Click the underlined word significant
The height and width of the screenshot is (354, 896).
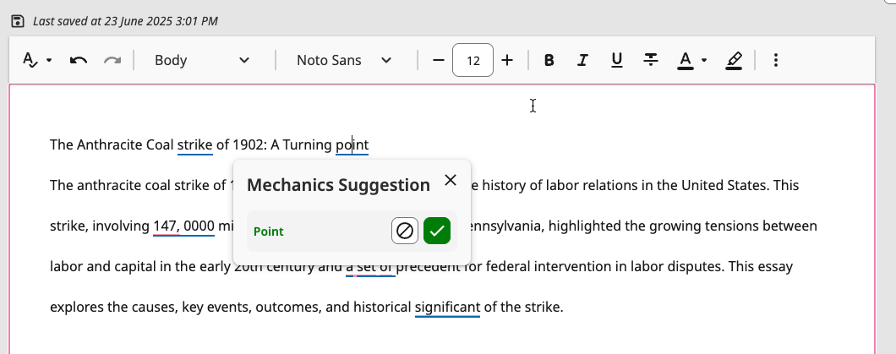pyautogui.click(x=447, y=307)
